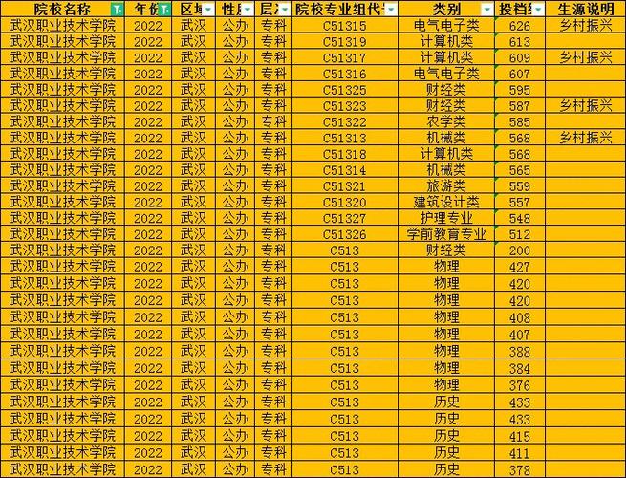Click the score cell 407
This screenshot has width=626, height=478.
(520, 335)
